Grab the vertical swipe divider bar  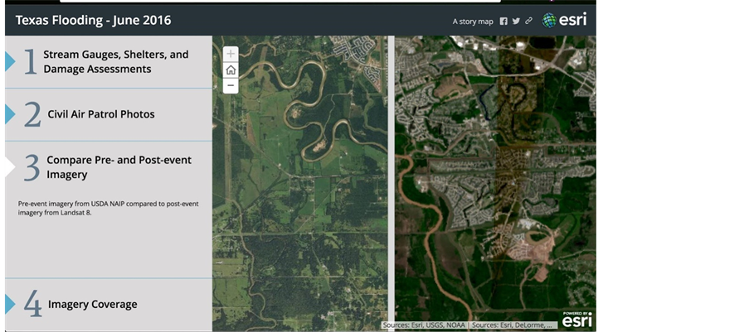click(391, 182)
